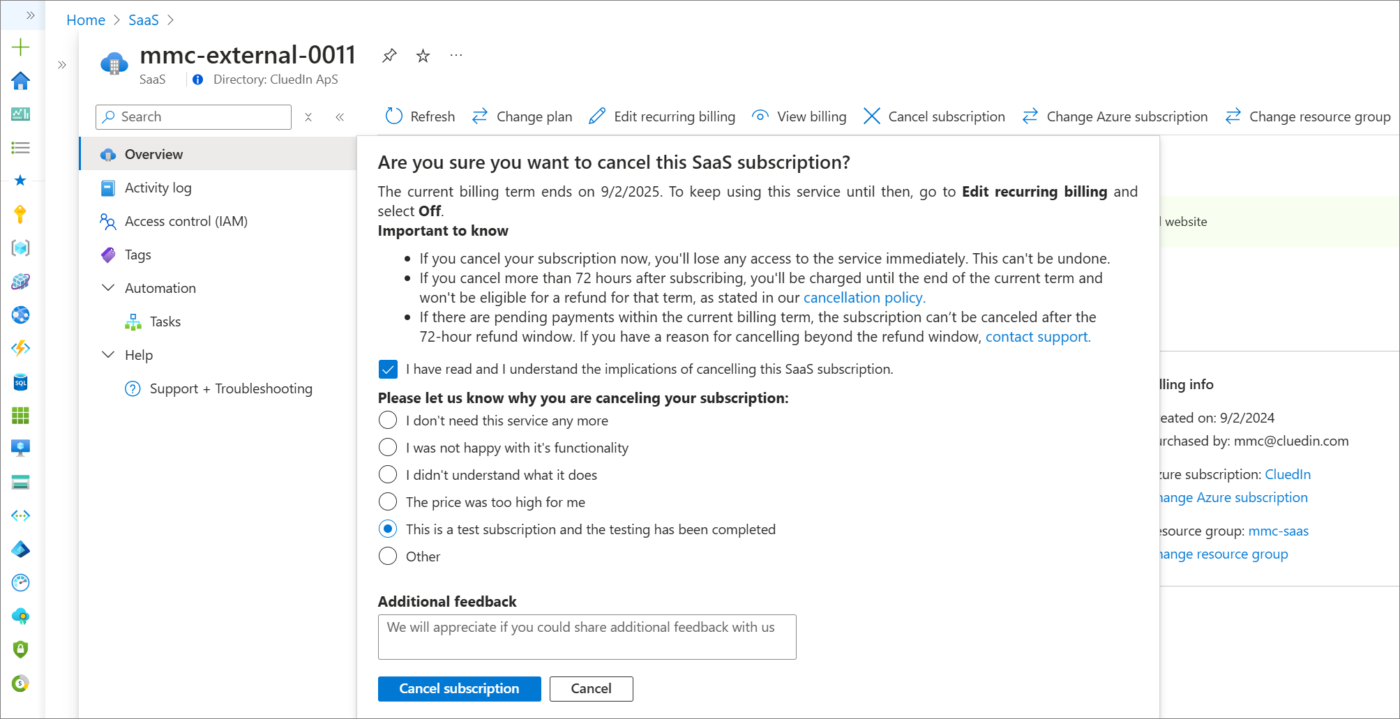Collapse the Automation section chevron
Viewport: 1400px width, 719px height.
click(x=108, y=288)
